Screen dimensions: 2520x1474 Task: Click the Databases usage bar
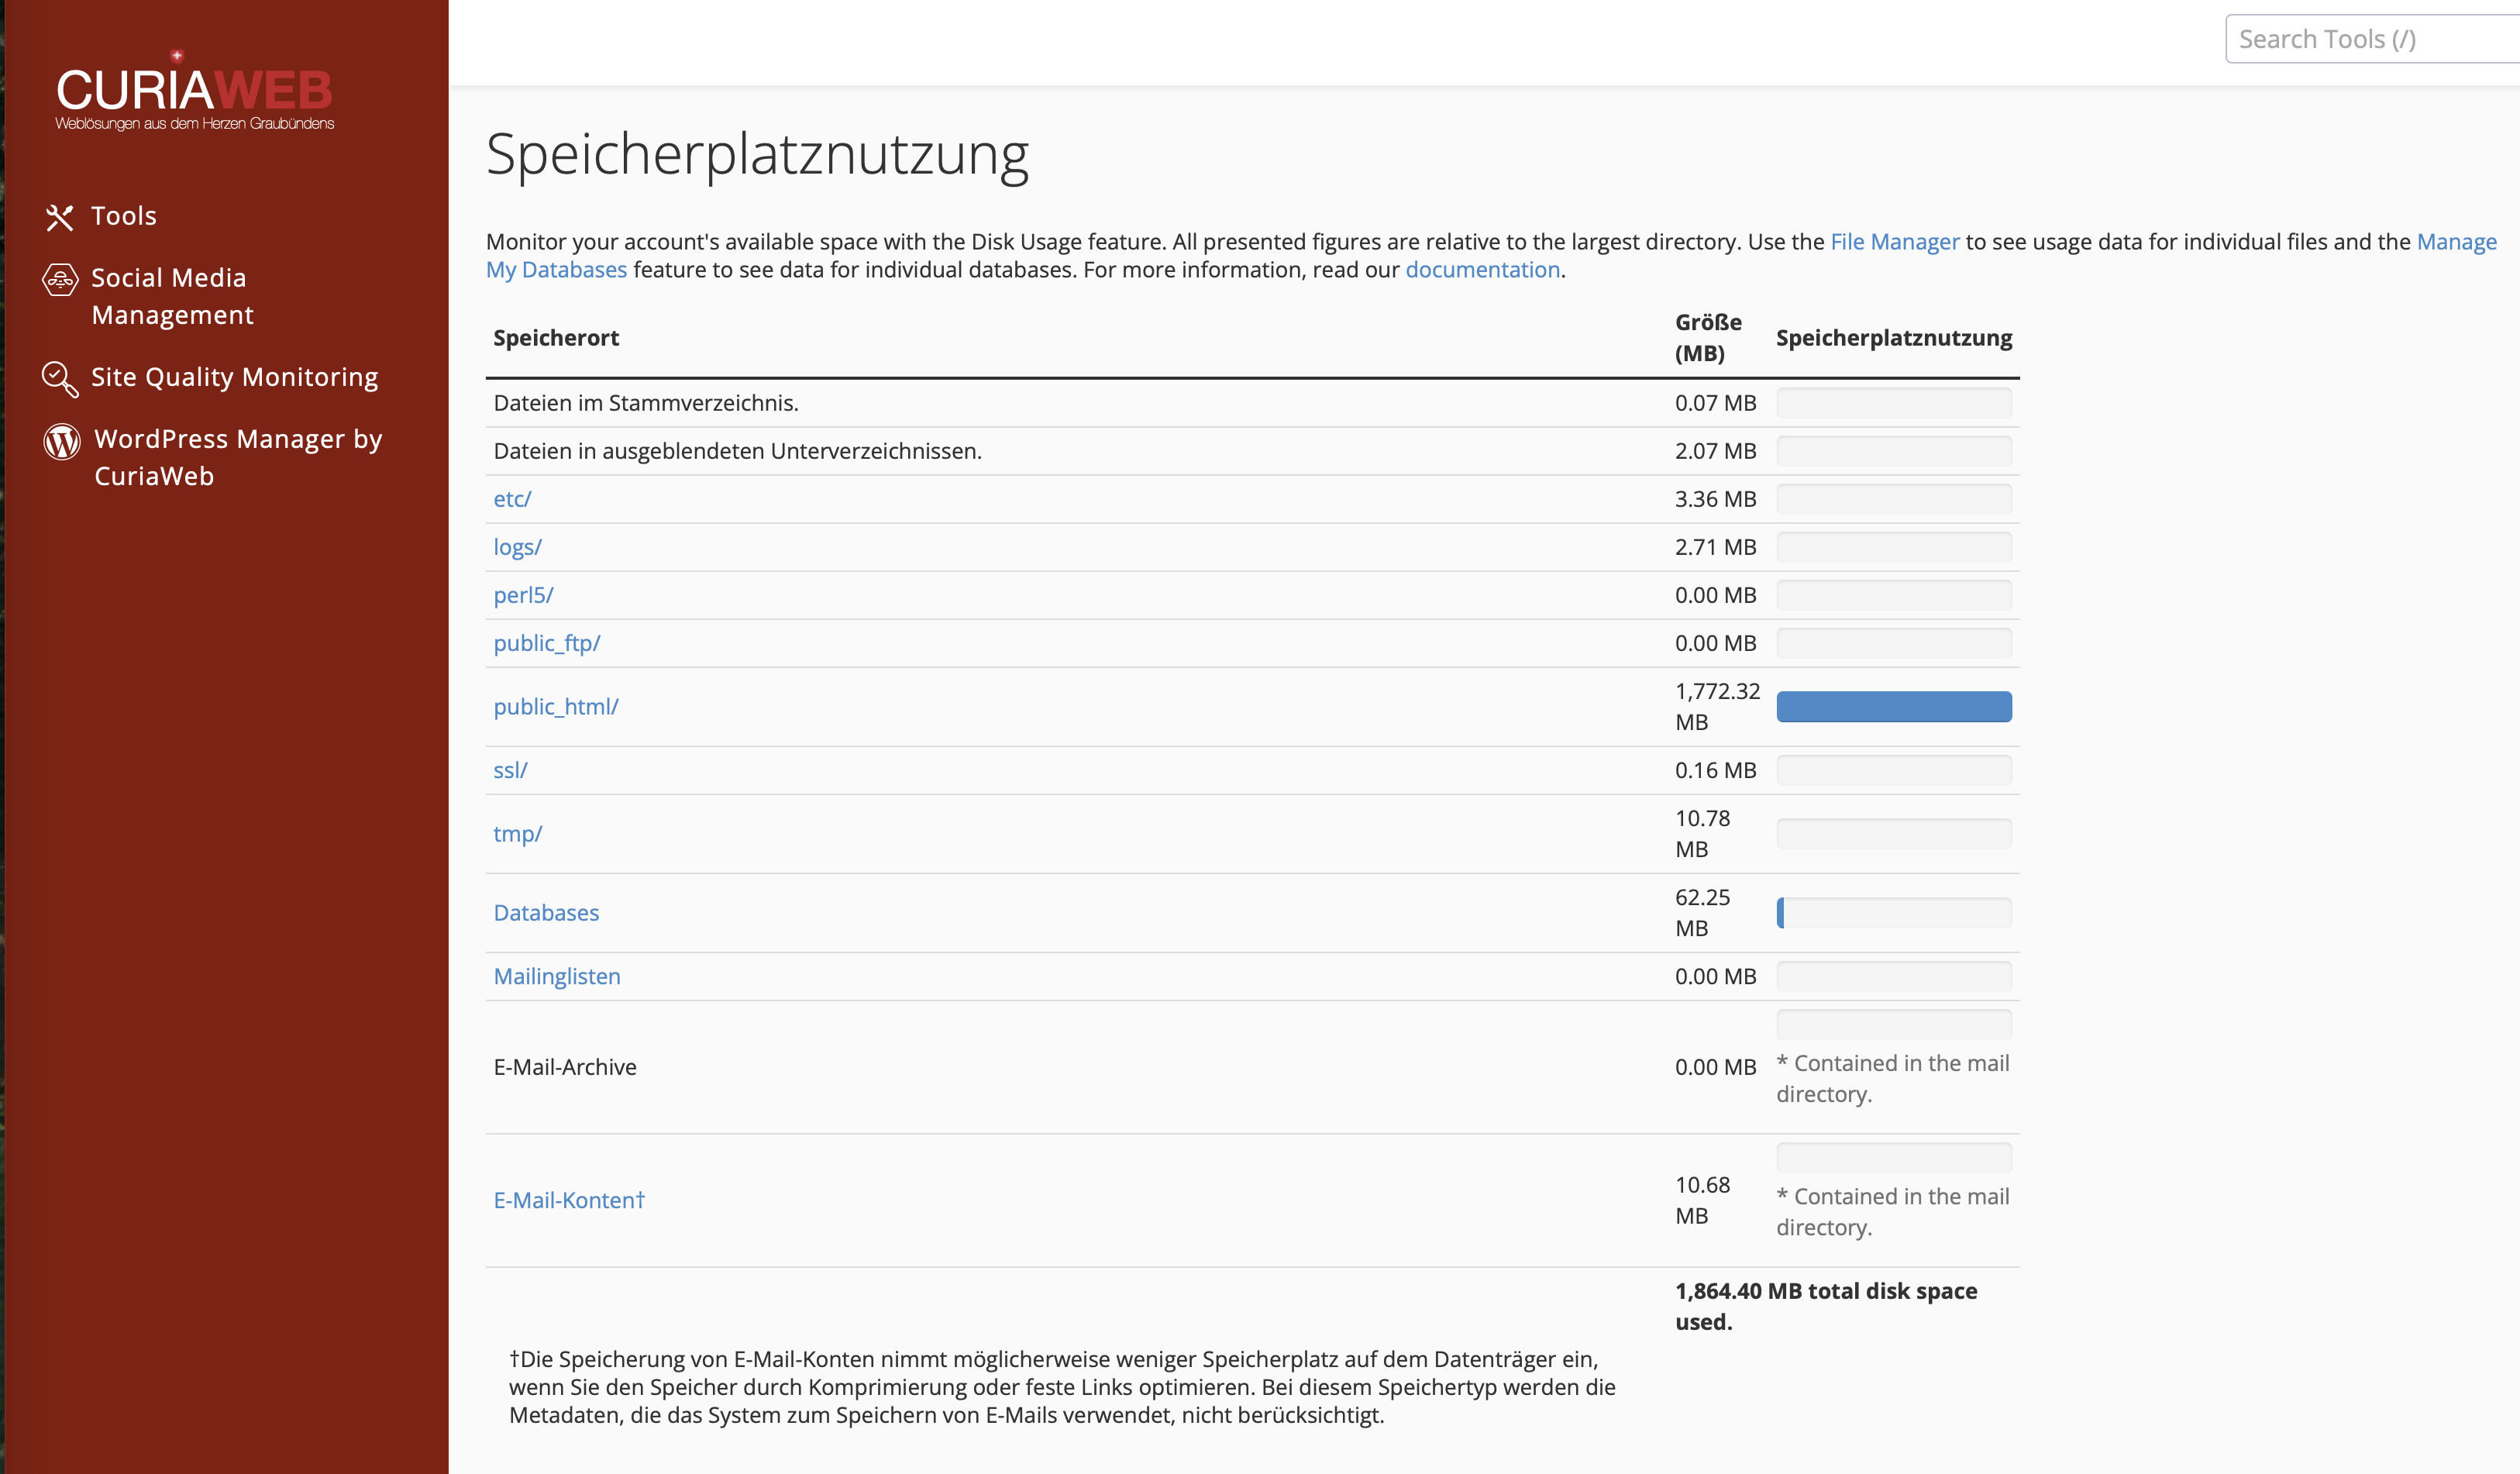coord(1894,913)
